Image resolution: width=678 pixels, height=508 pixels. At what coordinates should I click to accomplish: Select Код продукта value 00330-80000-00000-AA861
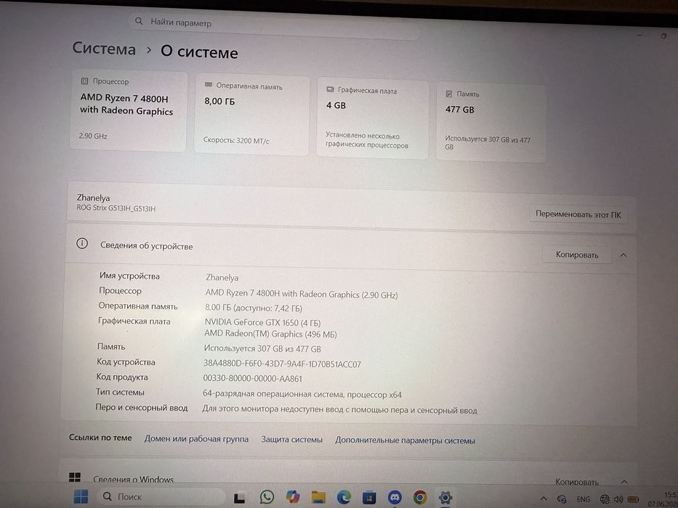(x=252, y=379)
